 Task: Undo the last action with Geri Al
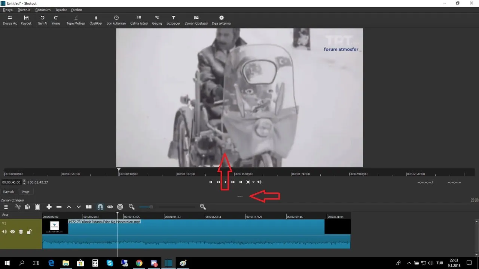[x=42, y=20]
